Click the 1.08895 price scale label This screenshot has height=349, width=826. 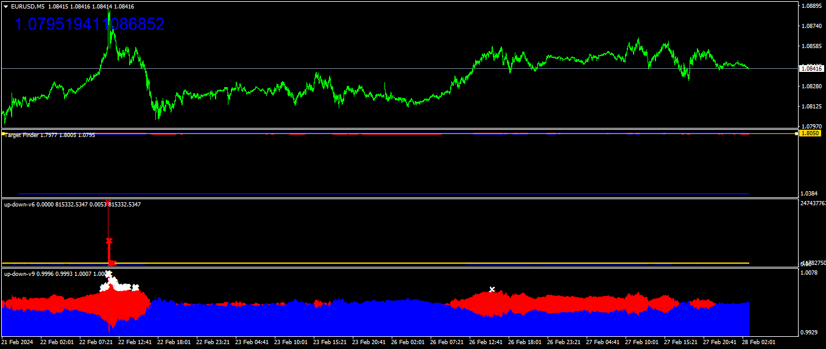tap(812, 6)
